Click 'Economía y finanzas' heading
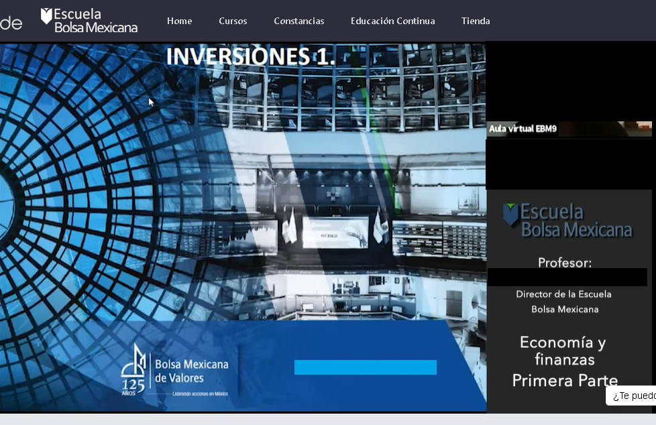This screenshot has height=425, width=656. (x=563, y=351)
